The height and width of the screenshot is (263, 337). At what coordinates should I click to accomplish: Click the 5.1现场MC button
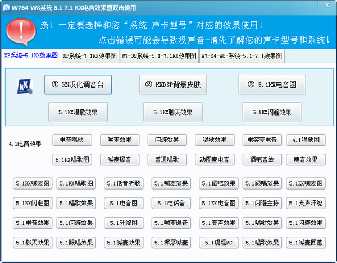(x=219, y=243)
